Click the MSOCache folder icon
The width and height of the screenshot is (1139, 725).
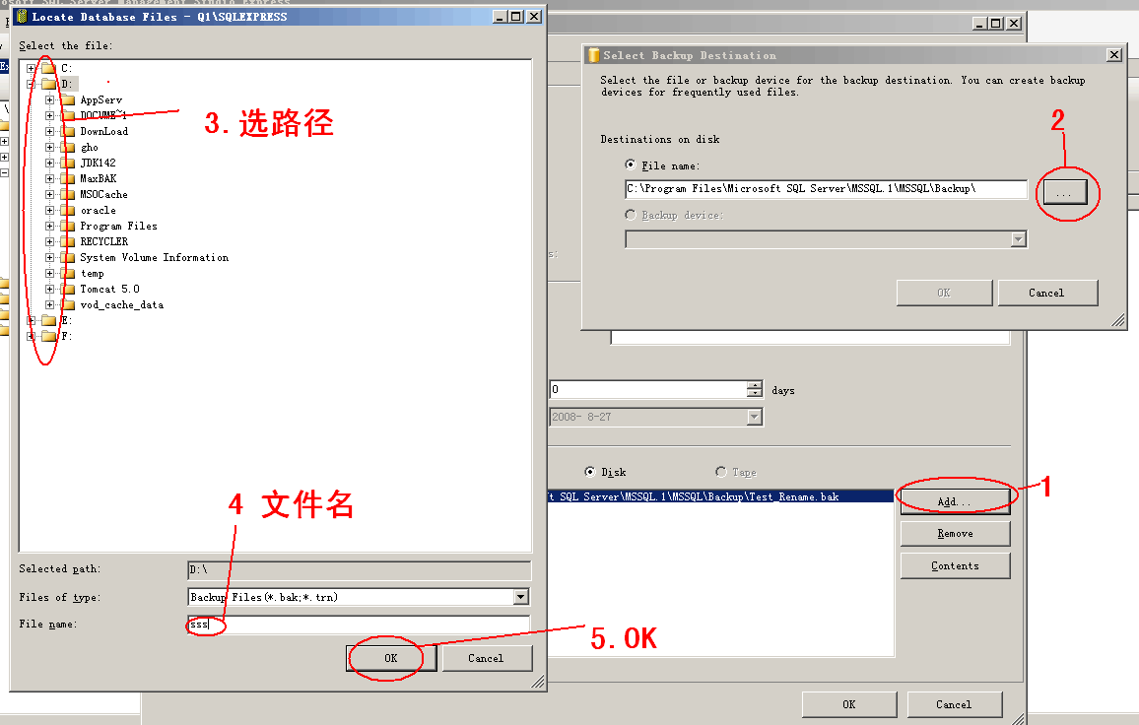68,195
